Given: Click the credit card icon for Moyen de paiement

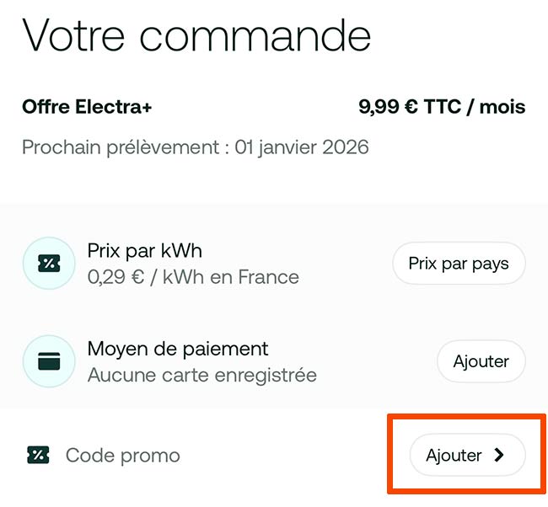Looking at the screenshot, I should coord(49,361).
